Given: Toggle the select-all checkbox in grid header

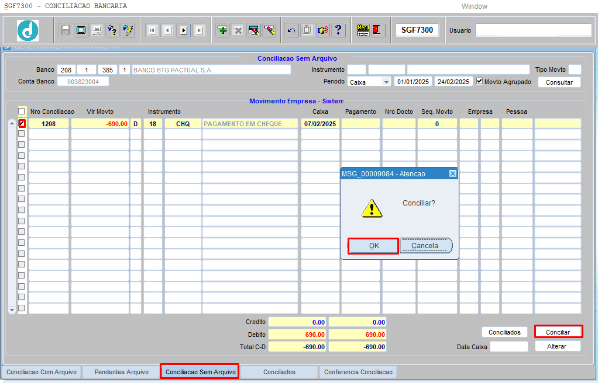Looking at the screenshot, I should pyautogui.click(x=21, y=111).
